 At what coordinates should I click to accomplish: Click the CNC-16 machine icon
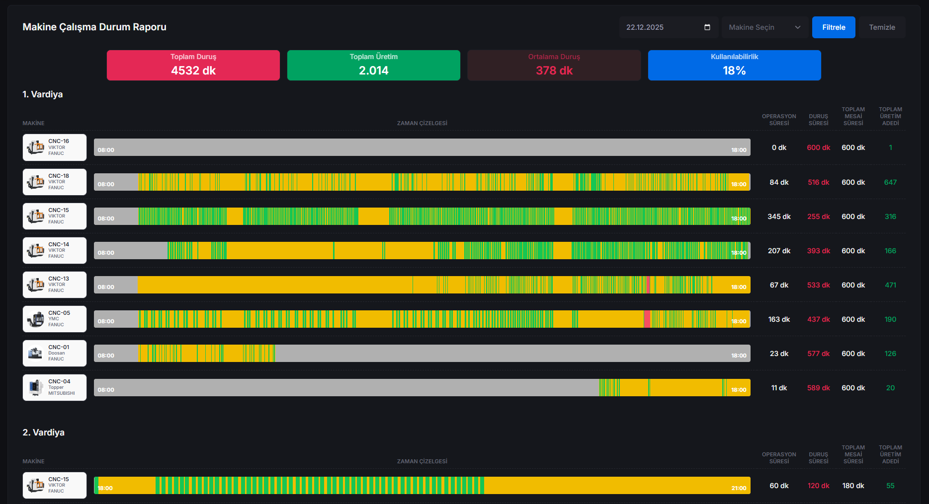[x=36, y=147]
